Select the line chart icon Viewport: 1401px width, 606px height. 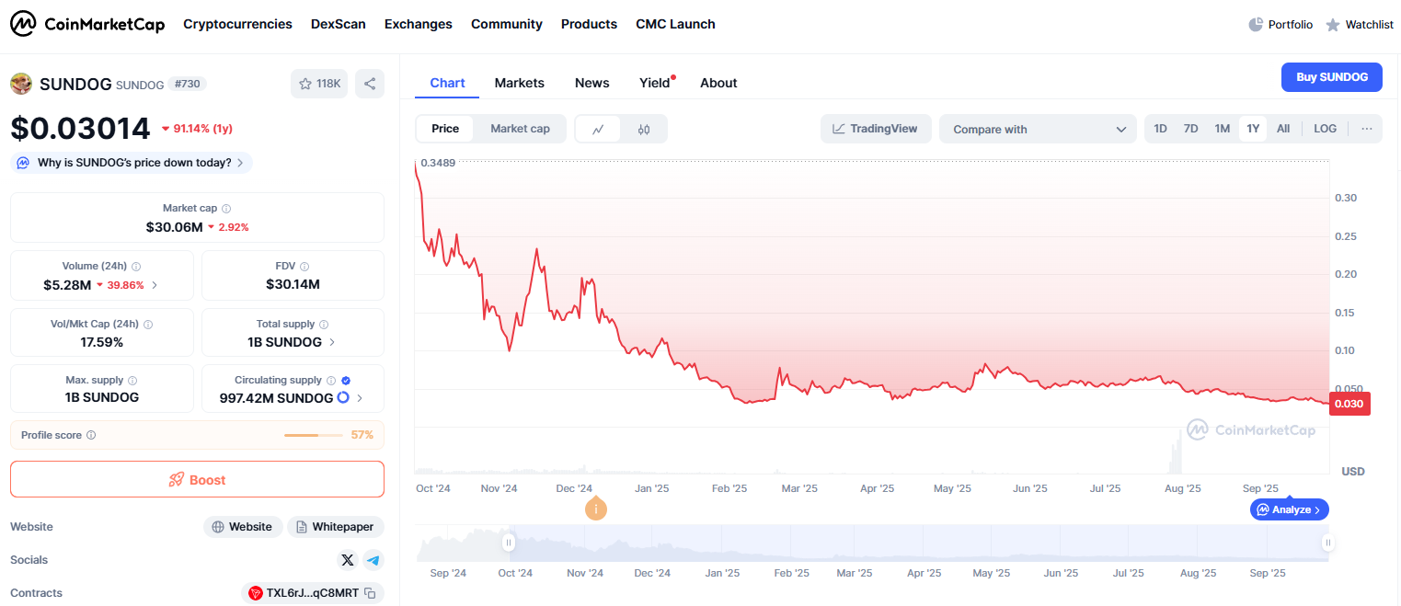598,129
